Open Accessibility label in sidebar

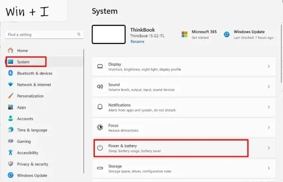(28, 153)
